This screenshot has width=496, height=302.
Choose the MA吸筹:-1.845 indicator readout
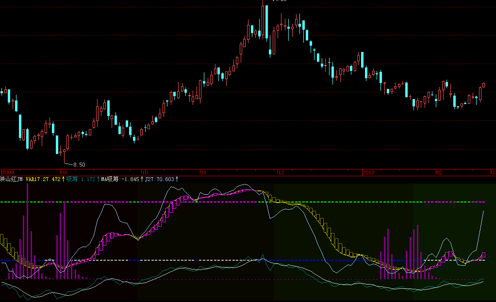coord(120,179)
